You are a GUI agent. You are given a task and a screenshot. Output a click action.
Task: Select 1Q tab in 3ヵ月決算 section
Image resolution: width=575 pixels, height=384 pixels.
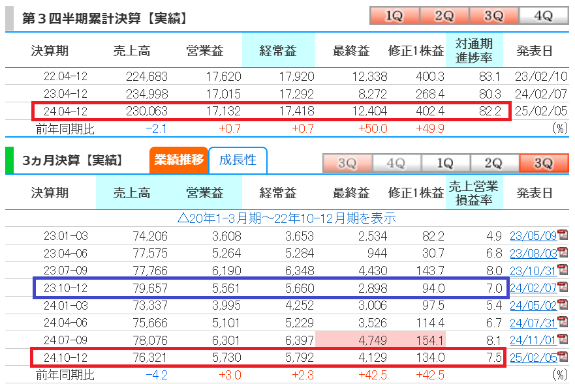point(446,163)
